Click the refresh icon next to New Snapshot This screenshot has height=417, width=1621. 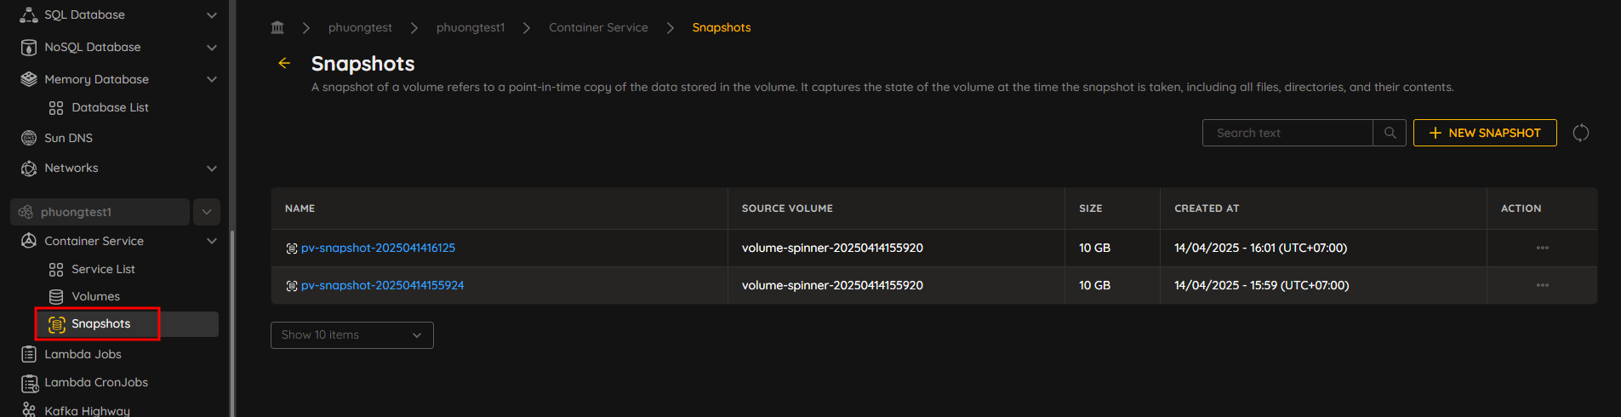(x=1581, y=133)
